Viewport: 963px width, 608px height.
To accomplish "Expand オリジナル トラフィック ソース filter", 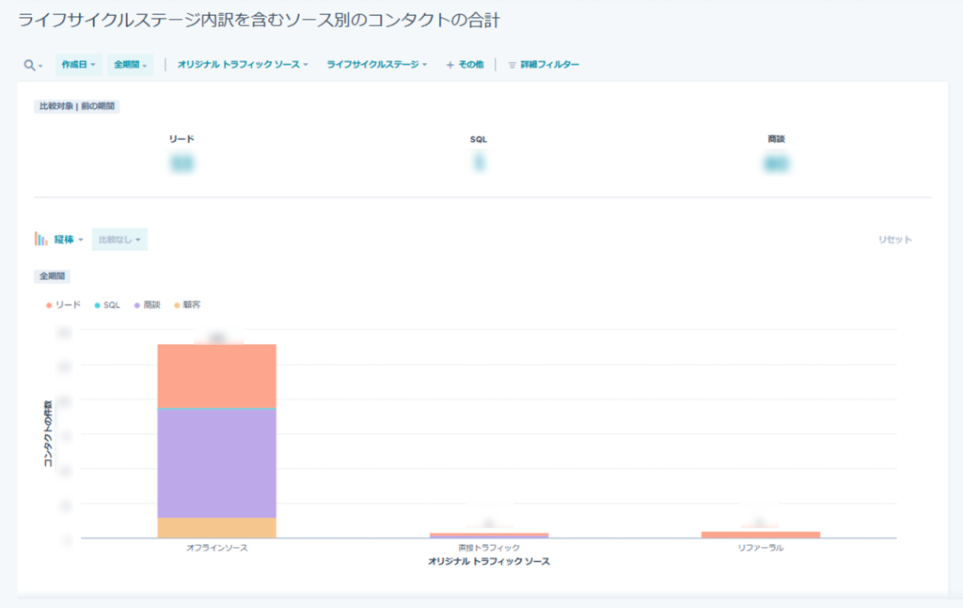I will pos(243,65).
